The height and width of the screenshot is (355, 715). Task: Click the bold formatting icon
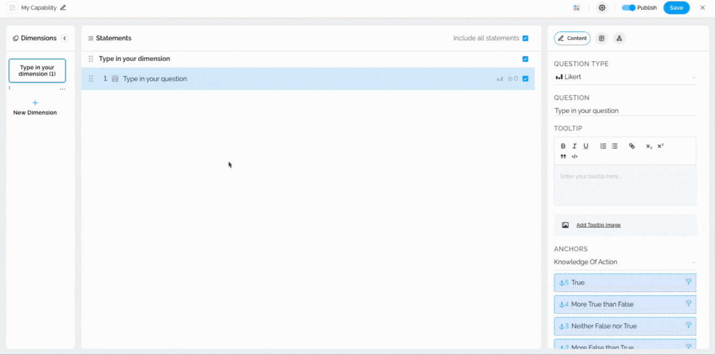pyautogui.click(x=563, y=146)
